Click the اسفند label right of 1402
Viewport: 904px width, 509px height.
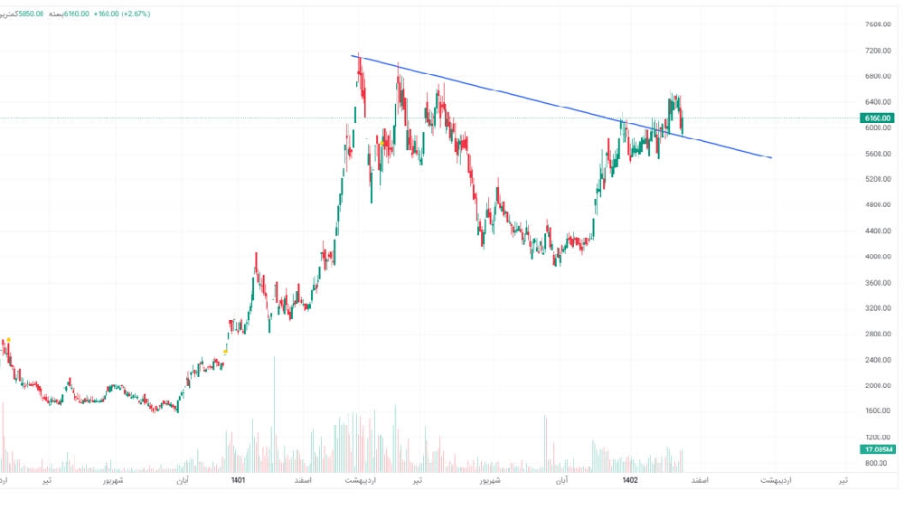pos(700,480)
